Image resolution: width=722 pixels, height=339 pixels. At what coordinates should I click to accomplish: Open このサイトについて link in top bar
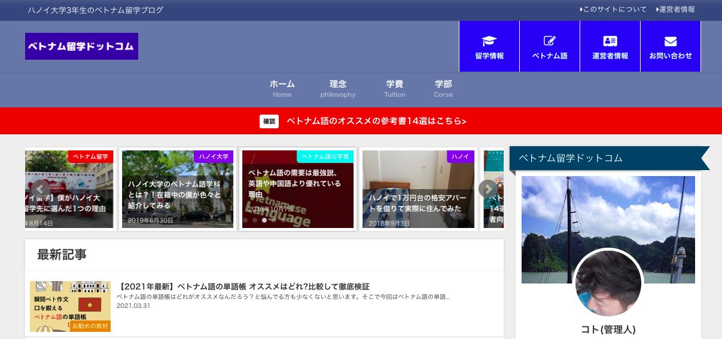[613, 10]
